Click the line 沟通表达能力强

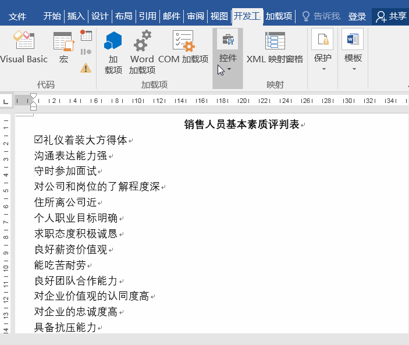pos(70,156)
